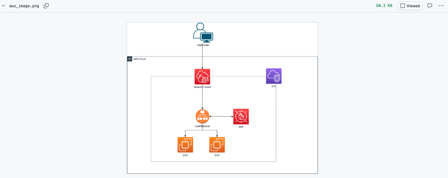Mark the file as Viewed

pyautogui.click(x=410, y=6)
